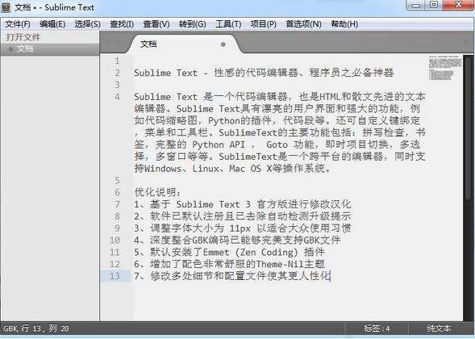
Task: Open the 标签:4 tab size selector
Action: click(x=377, y=329)
